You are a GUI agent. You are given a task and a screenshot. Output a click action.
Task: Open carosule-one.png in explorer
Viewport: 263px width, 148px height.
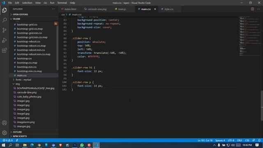(27, 92)
